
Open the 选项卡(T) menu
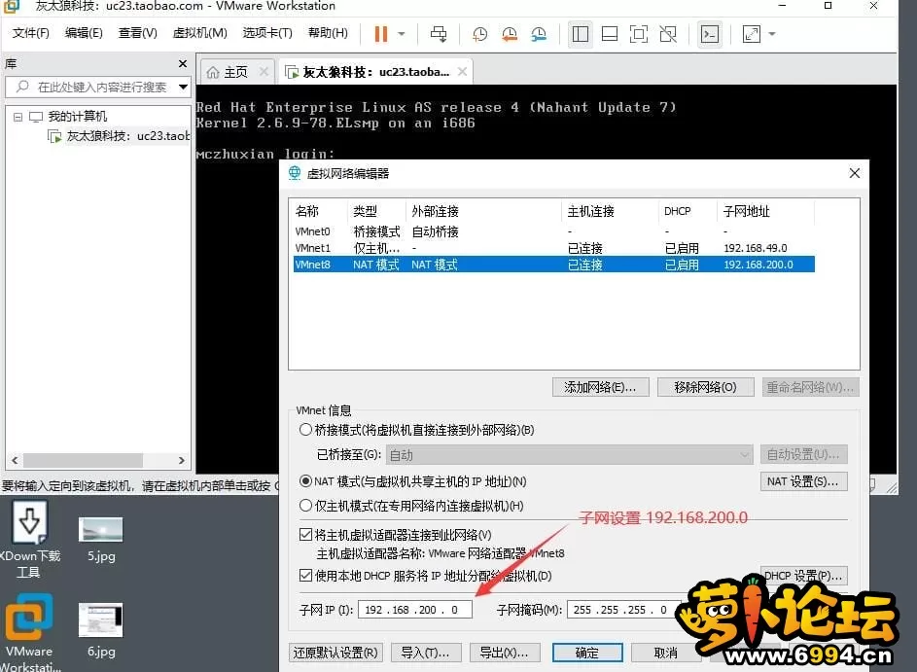click(x=267, y=33)
